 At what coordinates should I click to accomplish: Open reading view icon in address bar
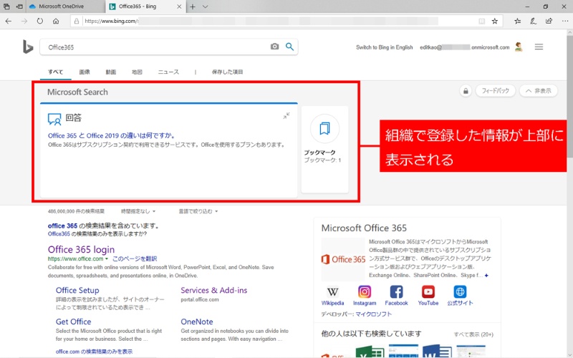pos(481,21)
